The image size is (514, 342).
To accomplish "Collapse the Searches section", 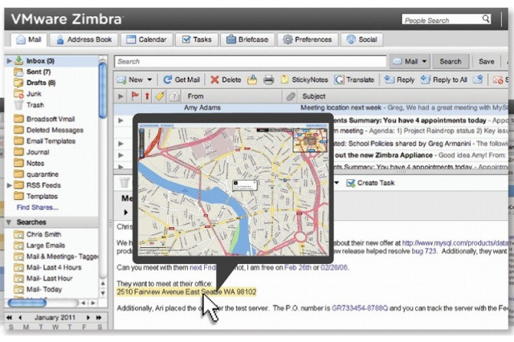I will [9, 222].
